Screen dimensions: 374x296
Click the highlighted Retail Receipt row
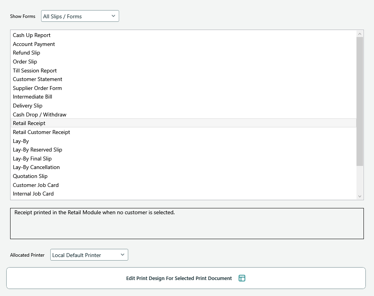(183, 123)
